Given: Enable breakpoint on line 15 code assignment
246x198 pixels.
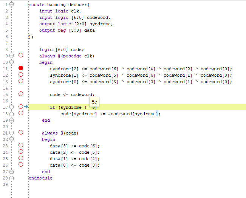Looking at the screenshot, I should [21, 94].
